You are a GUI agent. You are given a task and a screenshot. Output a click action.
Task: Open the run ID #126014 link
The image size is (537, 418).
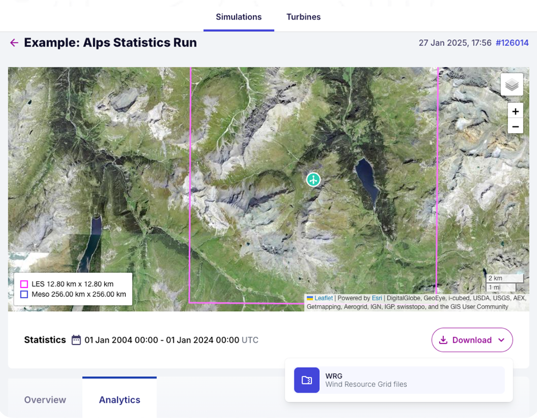pyautogui.click(x=512, y=43)
